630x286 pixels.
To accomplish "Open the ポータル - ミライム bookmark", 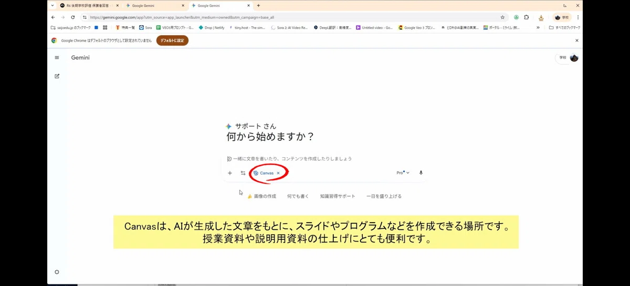I will 502,28.
